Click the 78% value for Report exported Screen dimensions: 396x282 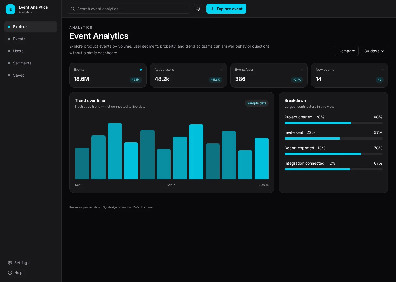point(378,148)
